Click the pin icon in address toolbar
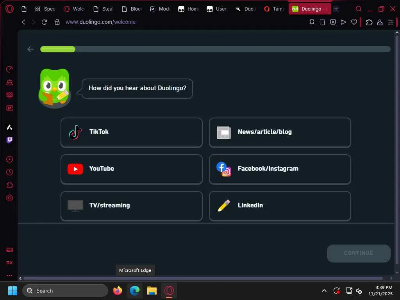 [x=312, y=22]
